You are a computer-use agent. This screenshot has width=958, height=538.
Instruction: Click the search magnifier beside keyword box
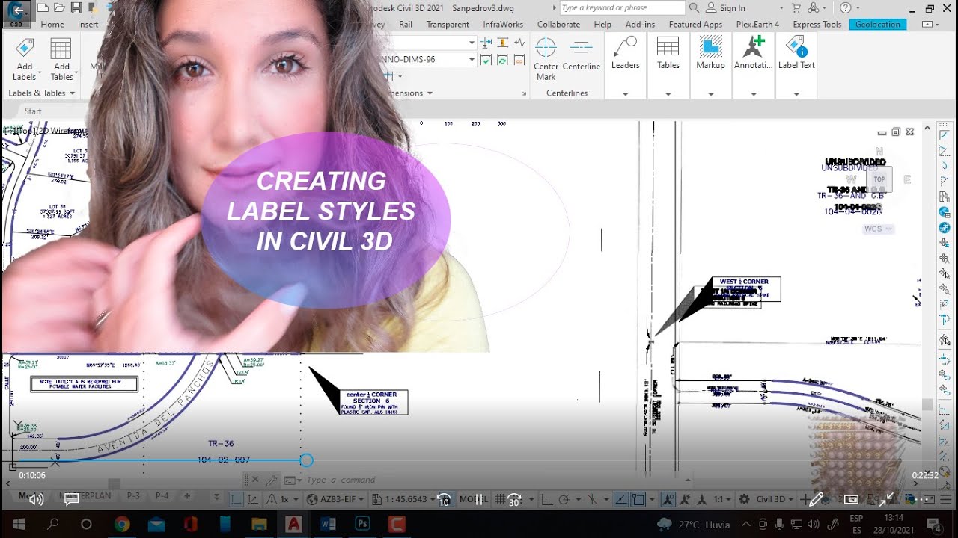coord(694,8)
